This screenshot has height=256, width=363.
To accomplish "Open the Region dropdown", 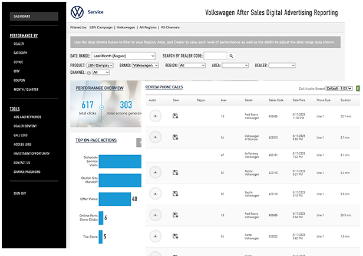I will pyautogui.click(x=192, y=65).
